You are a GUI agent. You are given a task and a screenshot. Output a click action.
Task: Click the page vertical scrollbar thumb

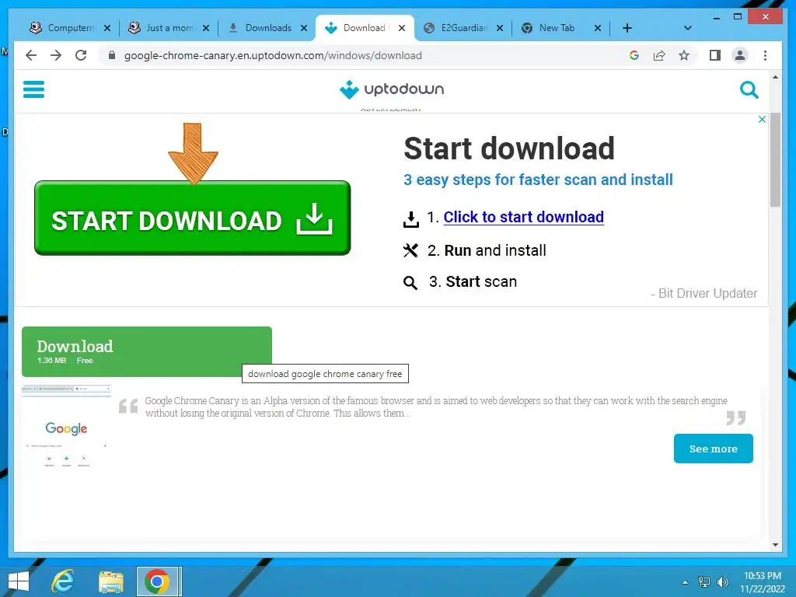coord(775,159)
